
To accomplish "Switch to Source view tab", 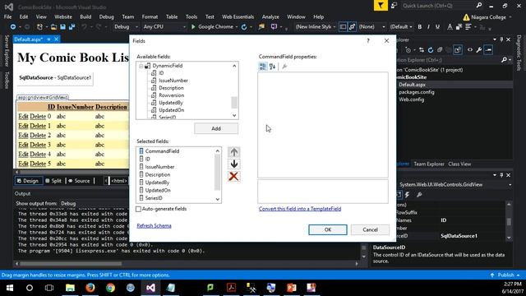I will (79, 181).
